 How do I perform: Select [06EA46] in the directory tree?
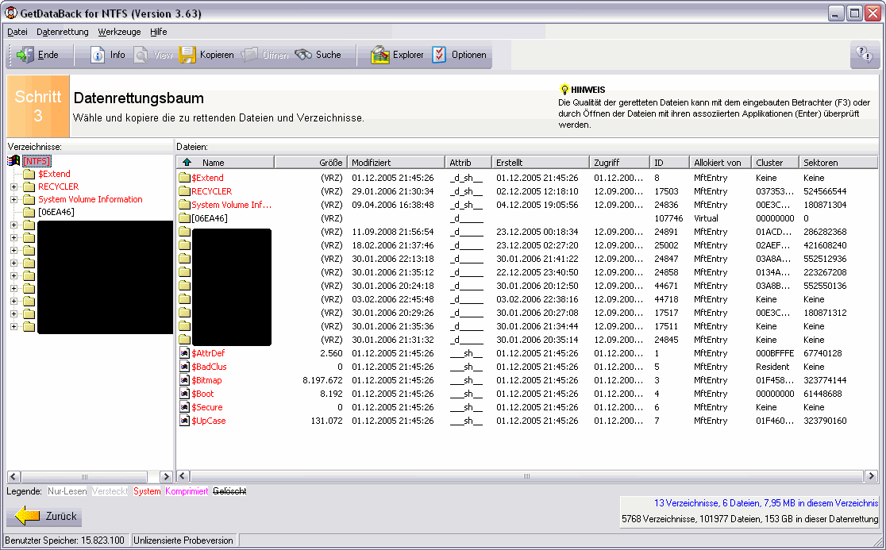point(56,213)
